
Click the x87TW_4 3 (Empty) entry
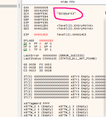pos(38,113)
